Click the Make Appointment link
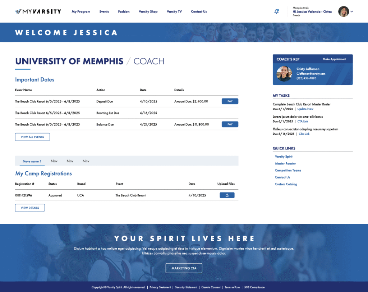 pyautogui.click(x=334, y=59)
